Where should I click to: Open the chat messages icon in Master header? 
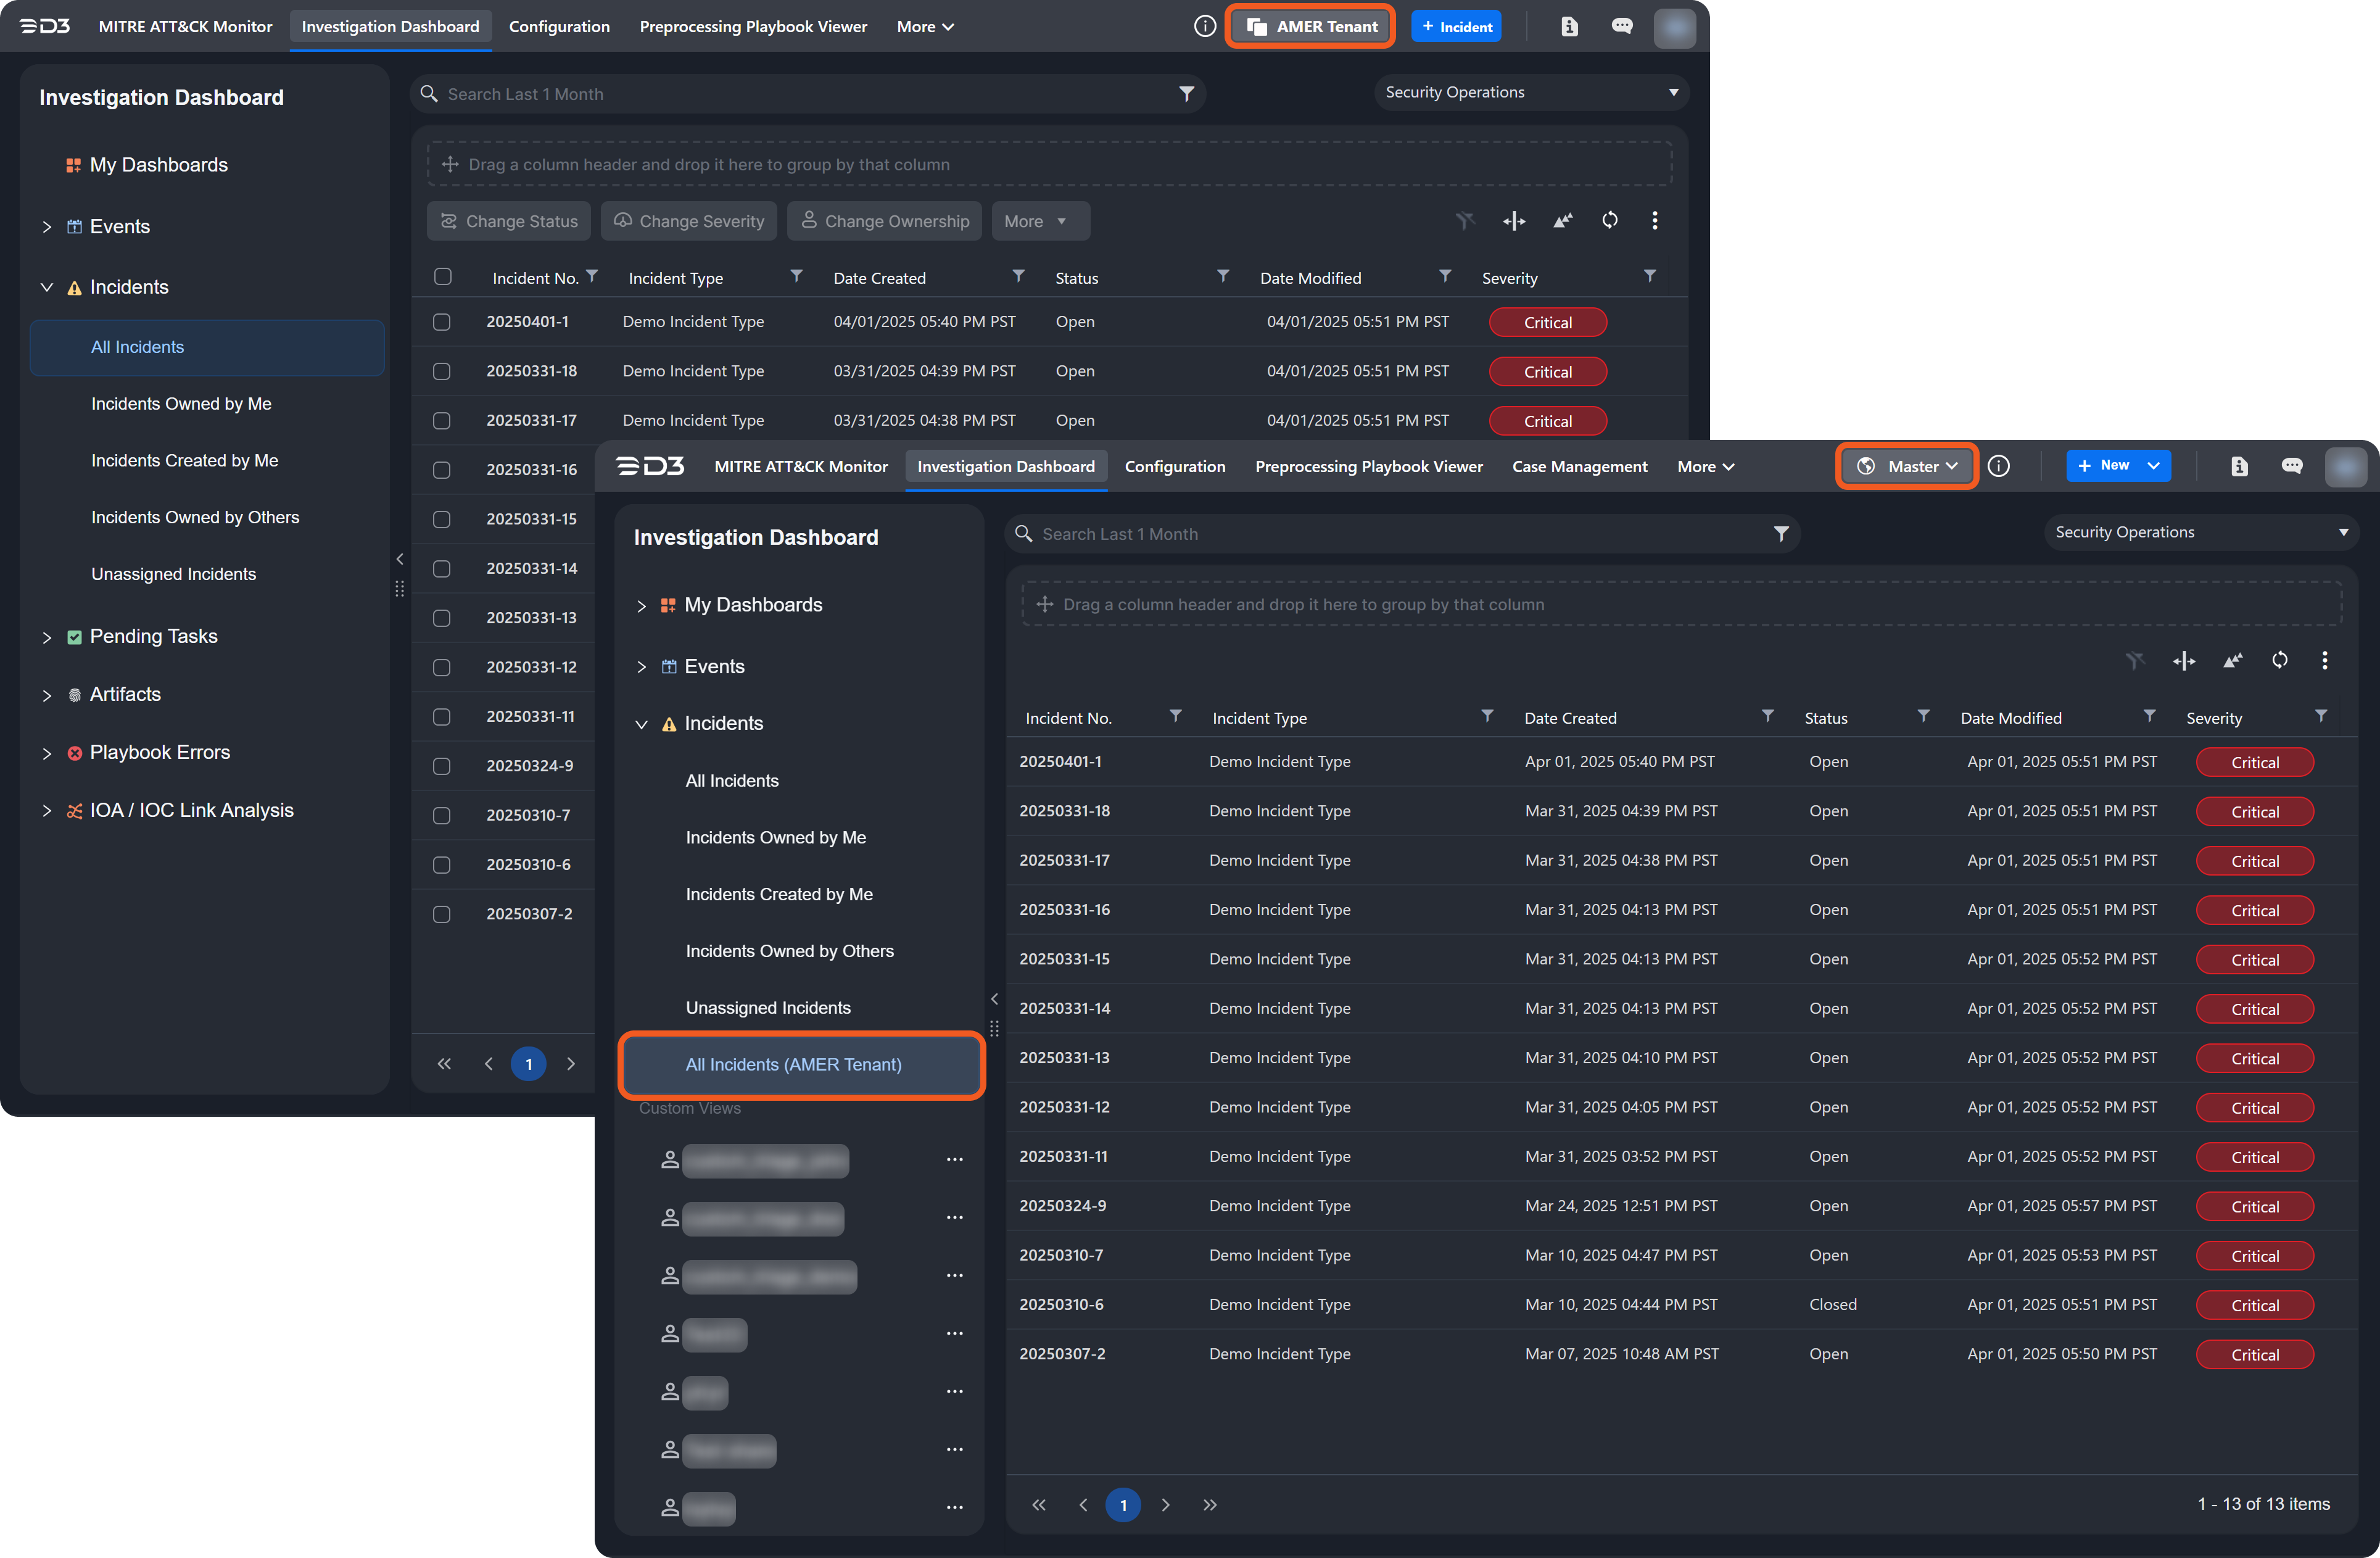2292,466
